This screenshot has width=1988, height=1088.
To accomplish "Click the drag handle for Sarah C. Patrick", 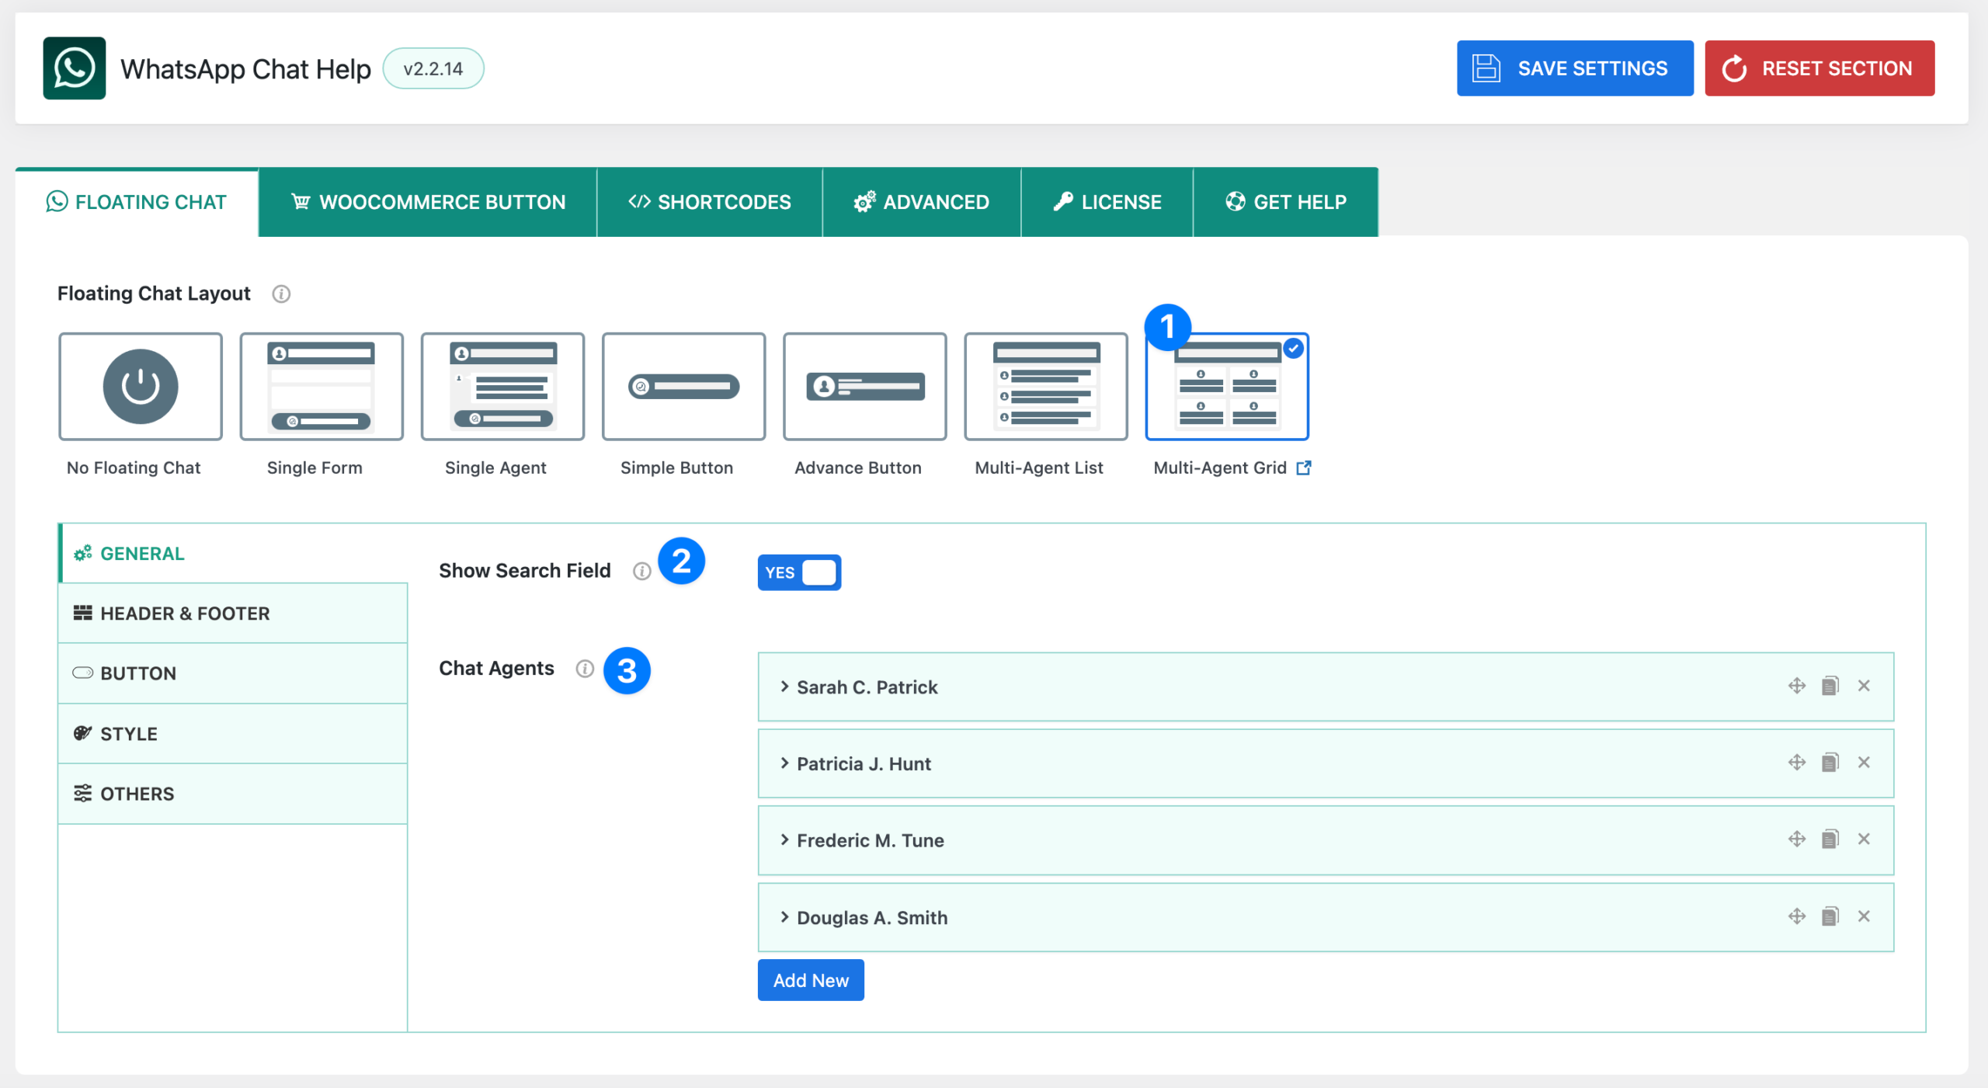I will pyautogui.click(x=1796, y=686).
